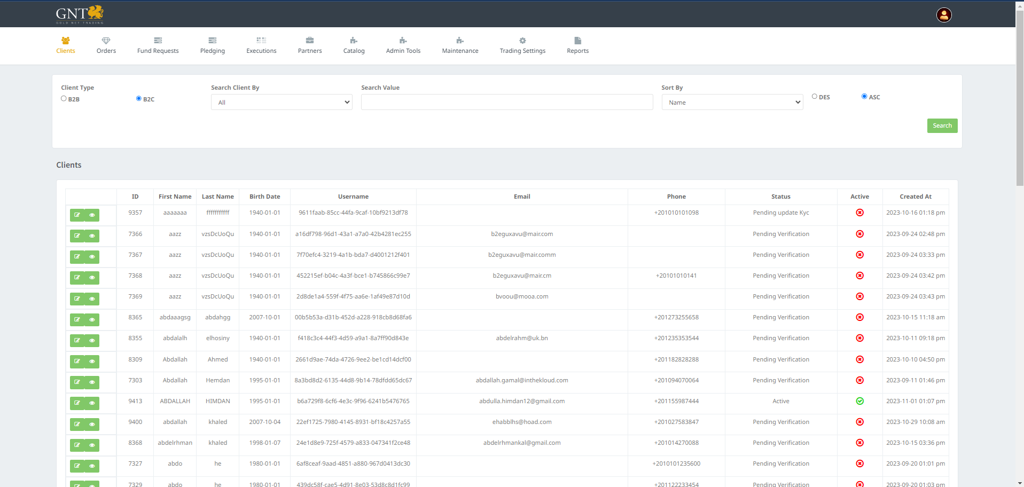Click edit icon for client 9357
Viewport: 1024px width, 487px height.
(77, 215)
